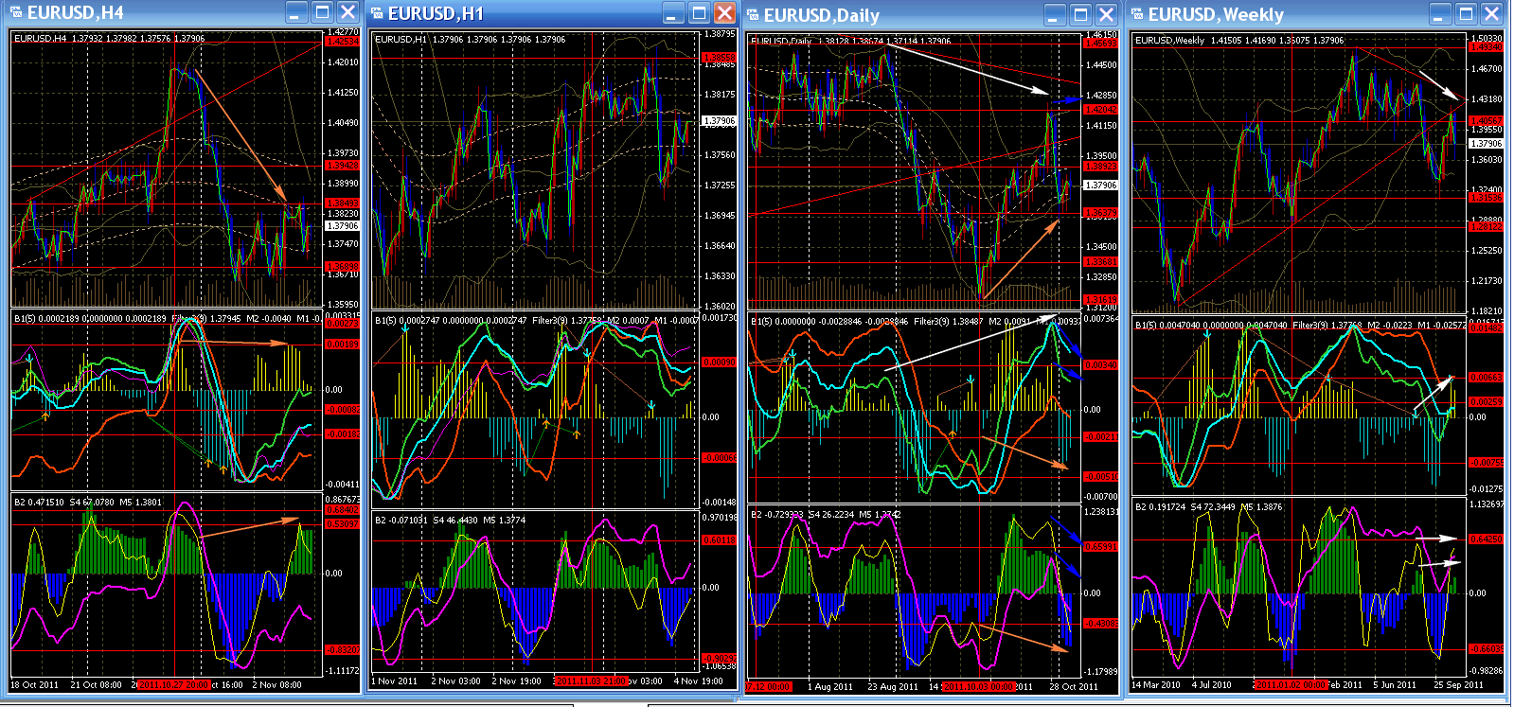The image size is (1514, 707).
Task: Click the chart icon of the EURUSD,Daily window
Action: 754,14
